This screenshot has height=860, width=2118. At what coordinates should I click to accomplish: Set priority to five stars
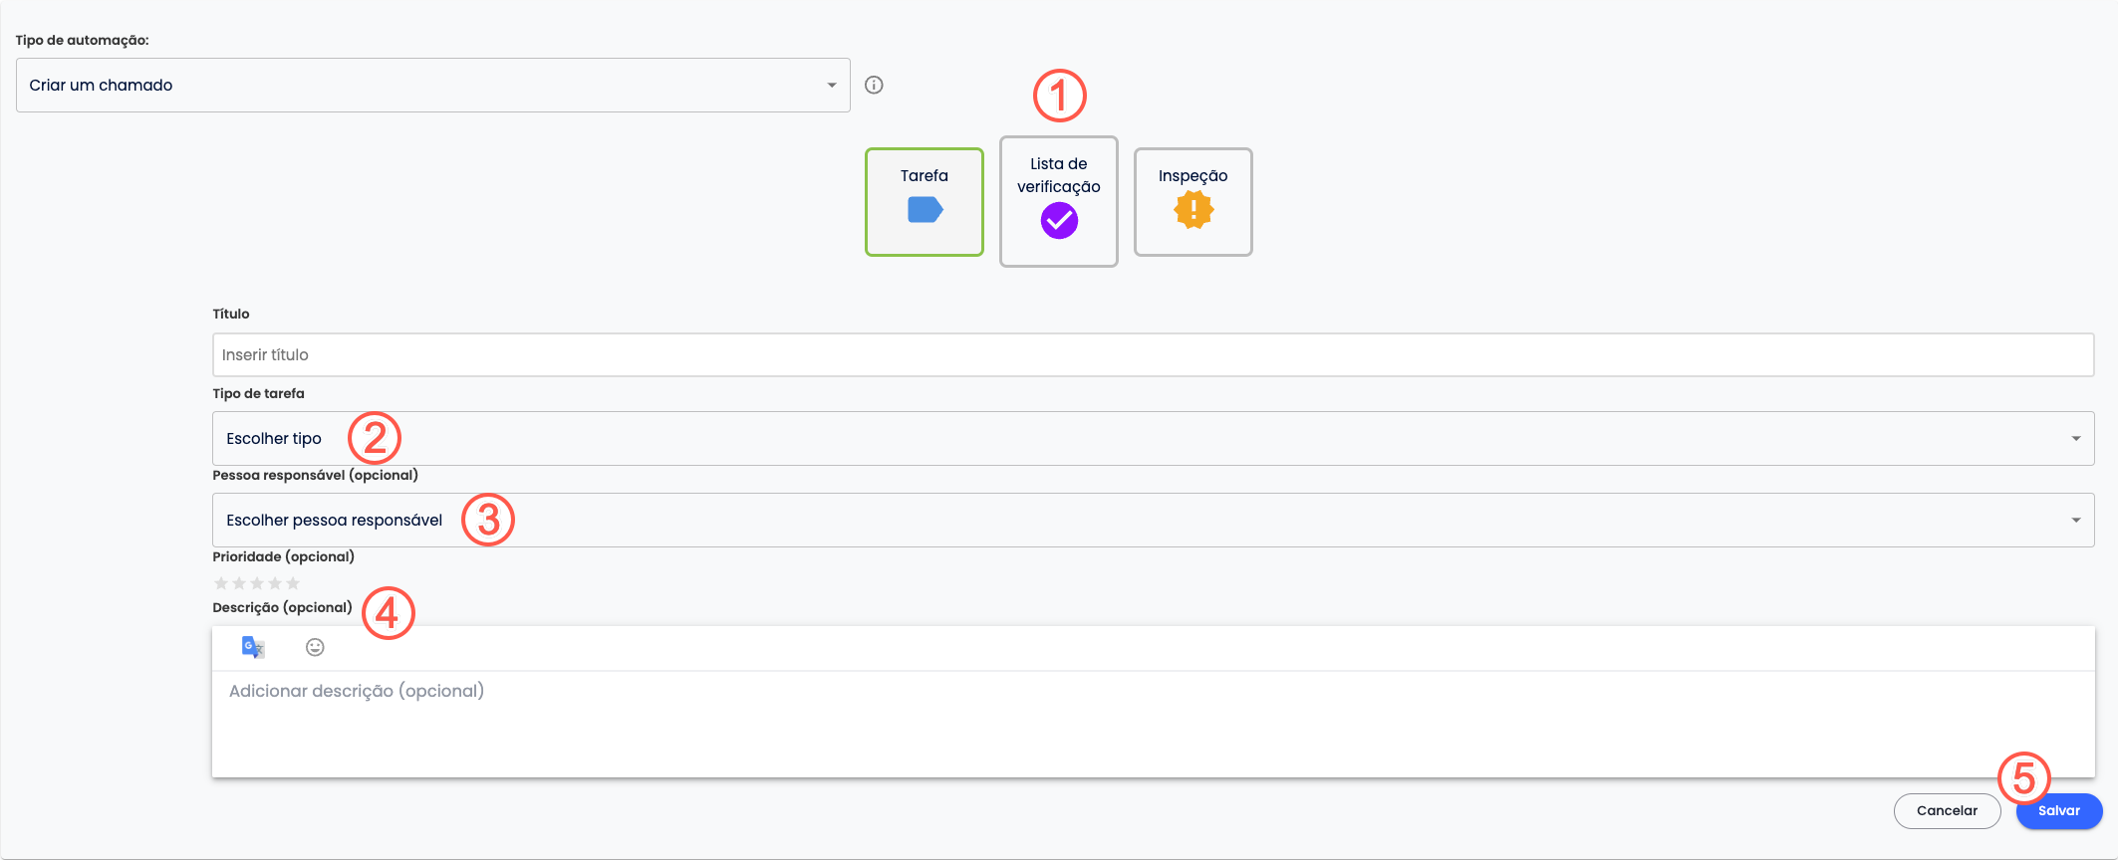[x=293, y=583]
